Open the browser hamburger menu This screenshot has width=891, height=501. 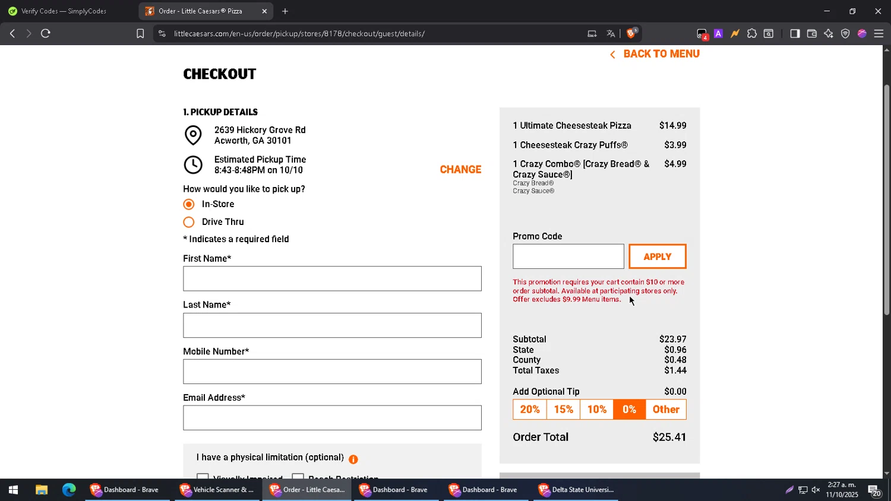click(x=879, y=34)
